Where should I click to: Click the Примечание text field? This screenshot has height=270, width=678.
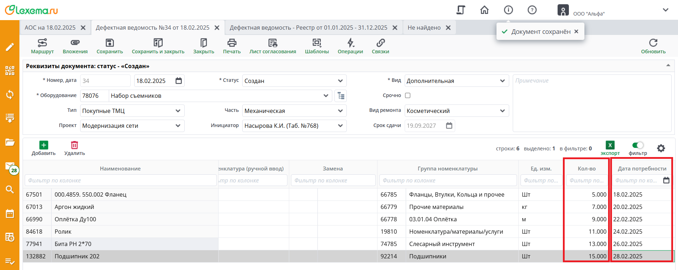(x=591, y=103)
